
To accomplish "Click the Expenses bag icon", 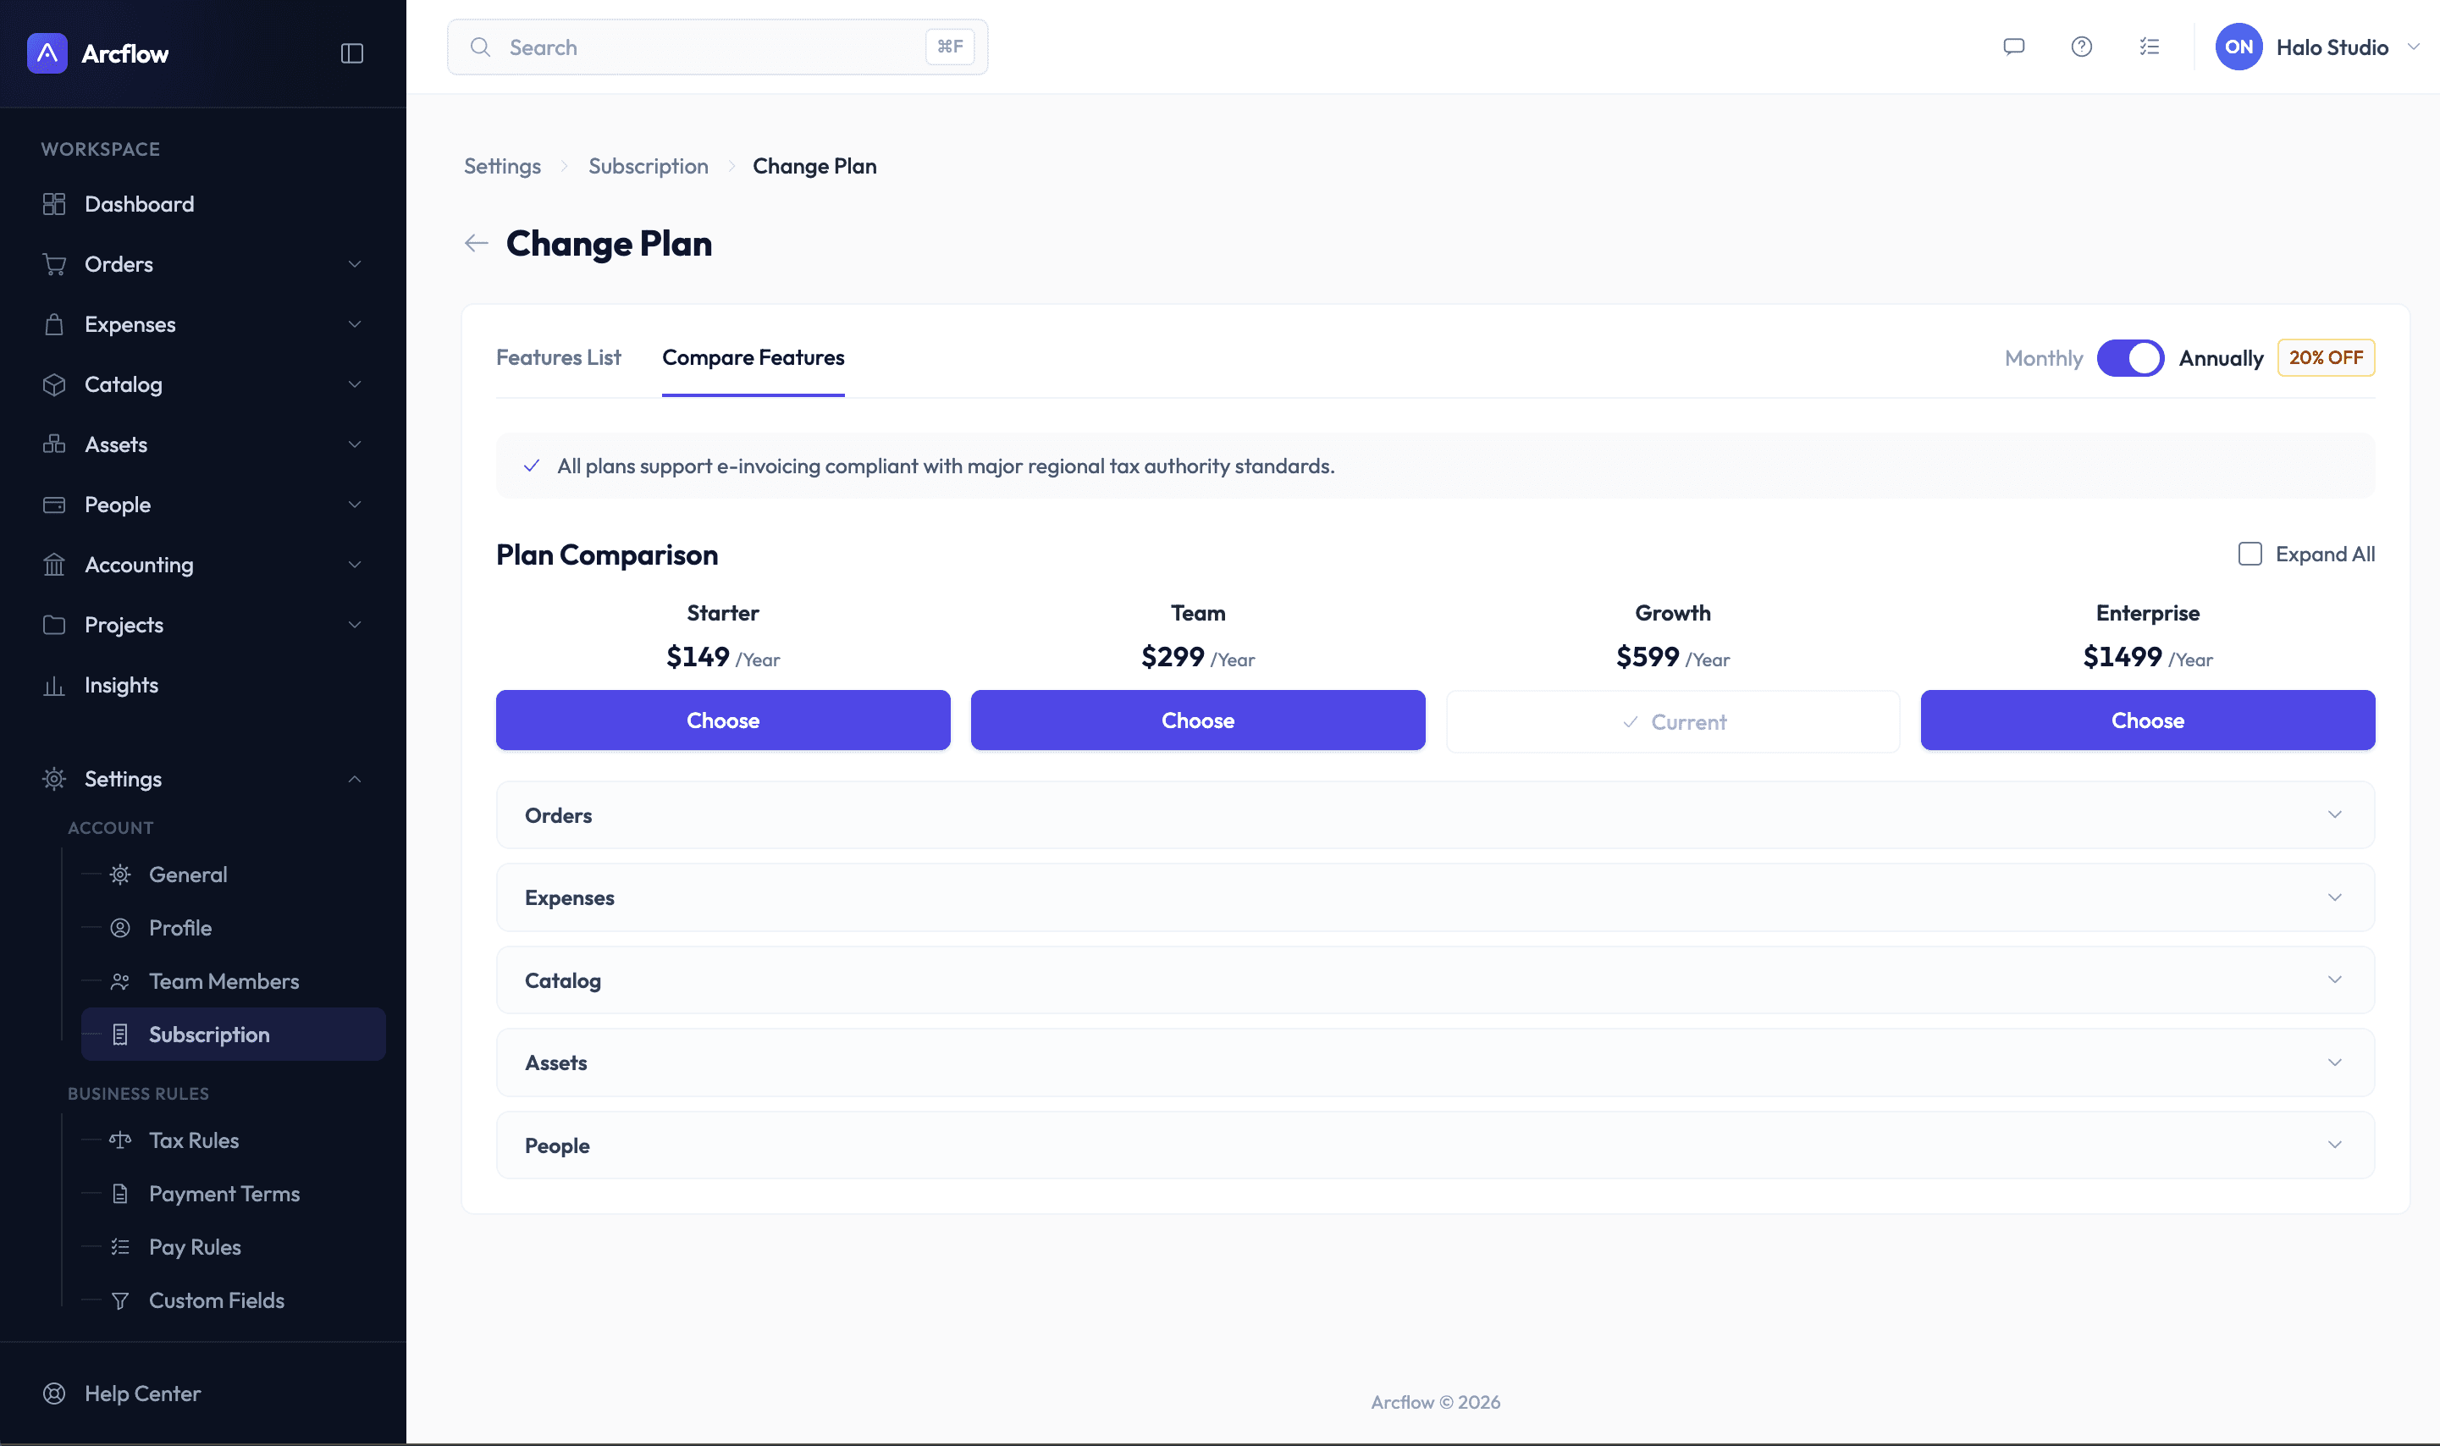I will (x=54, y=324).
